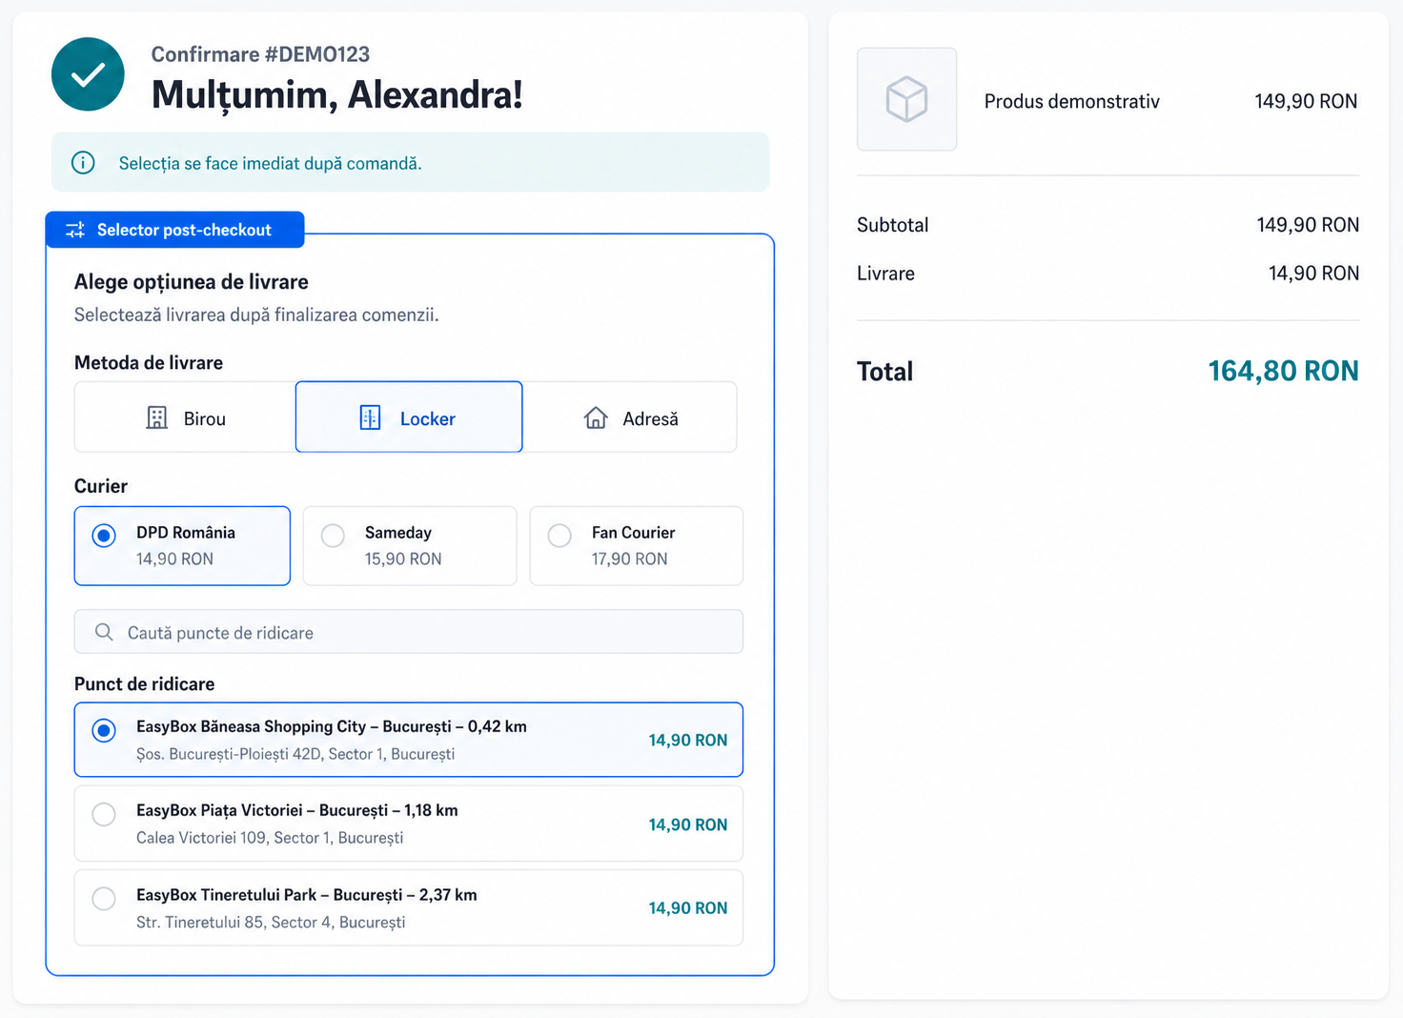Screen dimensions: 1403x1018
Task: Click the Livrare label in order summary
Action: [885, 274]
